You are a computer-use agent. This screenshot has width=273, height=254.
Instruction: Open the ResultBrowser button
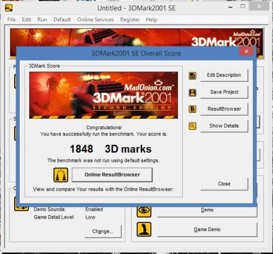[x=224, y=109]
